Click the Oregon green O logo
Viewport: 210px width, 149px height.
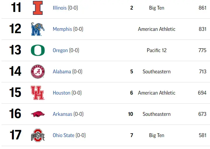(38, 50)
